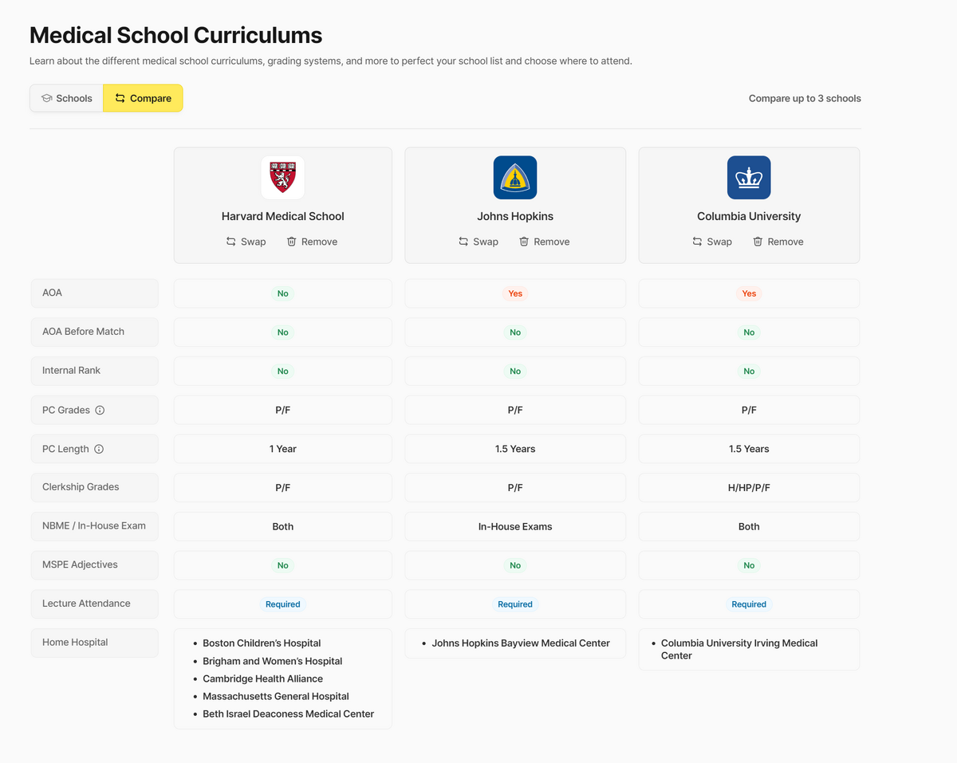Switch to the Schools tab
957x763 pixels.
pos(67,98)
